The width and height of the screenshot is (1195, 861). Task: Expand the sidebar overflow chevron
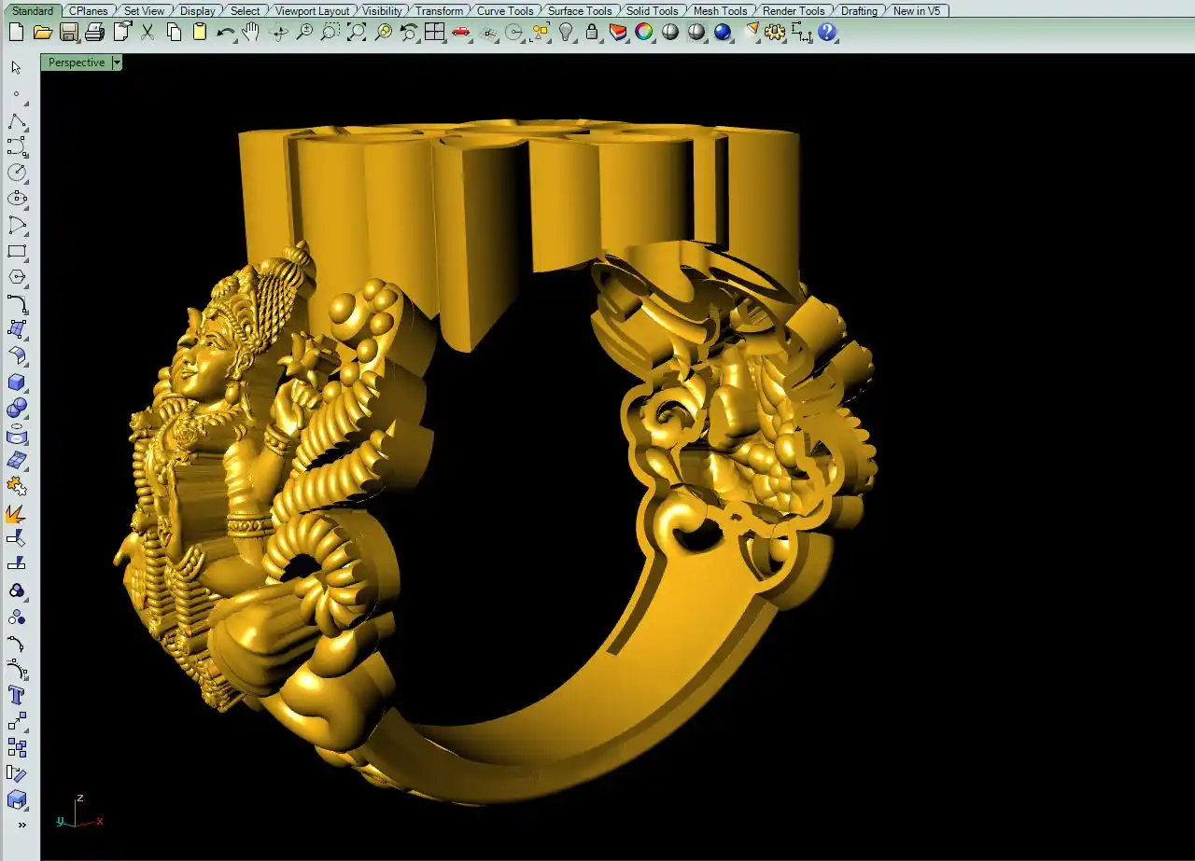(x=21, y=825)
